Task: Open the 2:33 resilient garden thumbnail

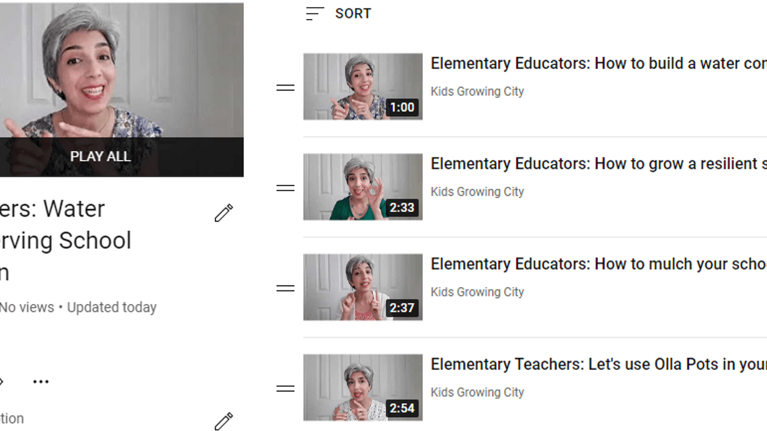Action: pyautogui.click(x=363, y=187)
